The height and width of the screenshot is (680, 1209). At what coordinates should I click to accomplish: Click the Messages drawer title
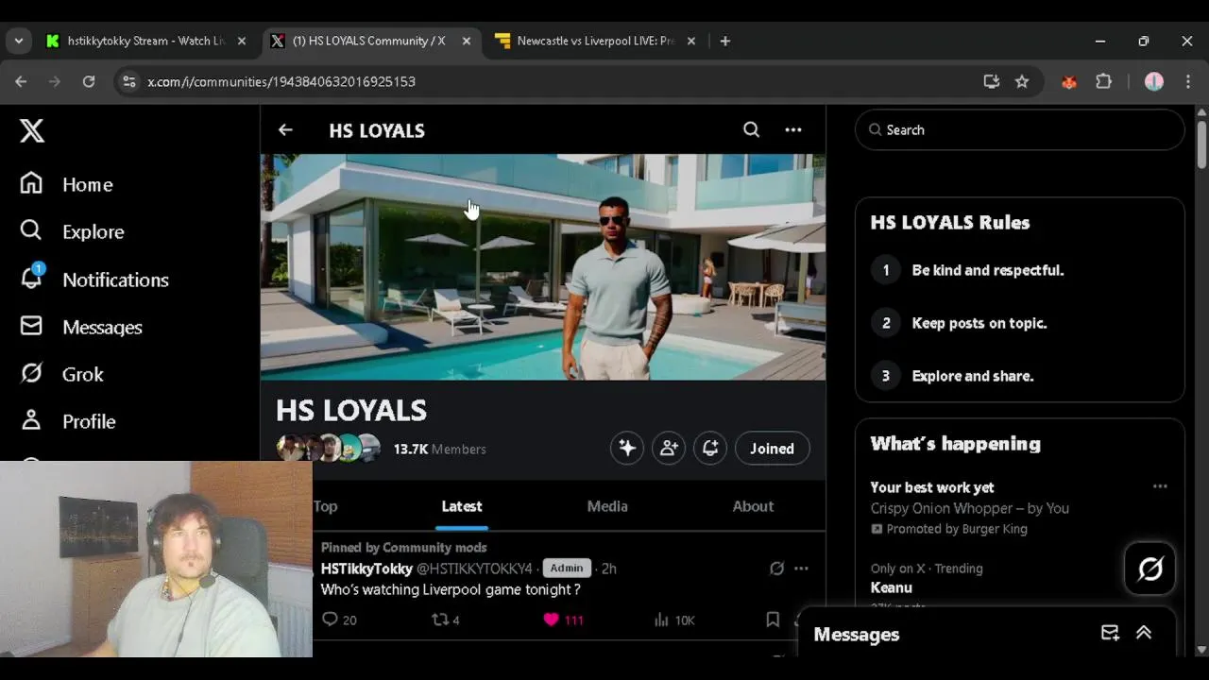857,635
